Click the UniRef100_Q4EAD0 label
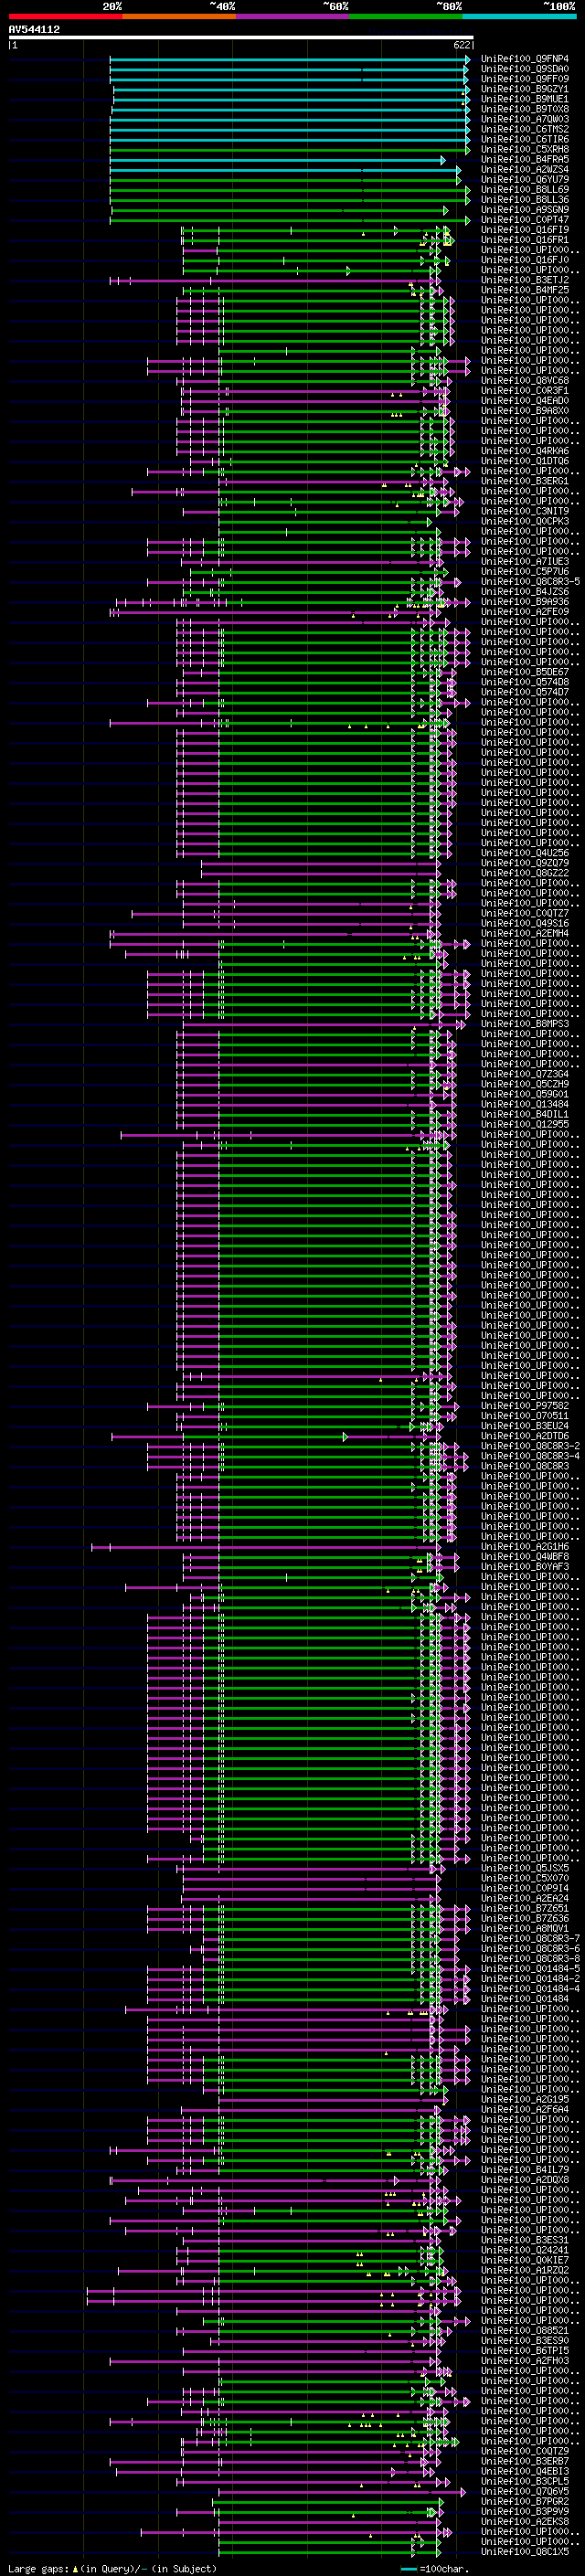The width and height of the screenshot is (585, 2576). point(525,401)
